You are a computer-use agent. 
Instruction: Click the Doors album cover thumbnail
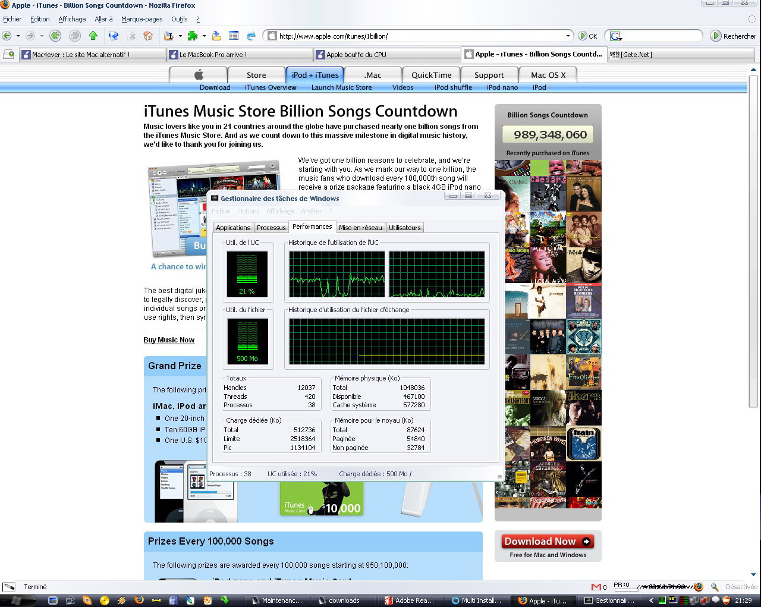[x=583, y=408]
